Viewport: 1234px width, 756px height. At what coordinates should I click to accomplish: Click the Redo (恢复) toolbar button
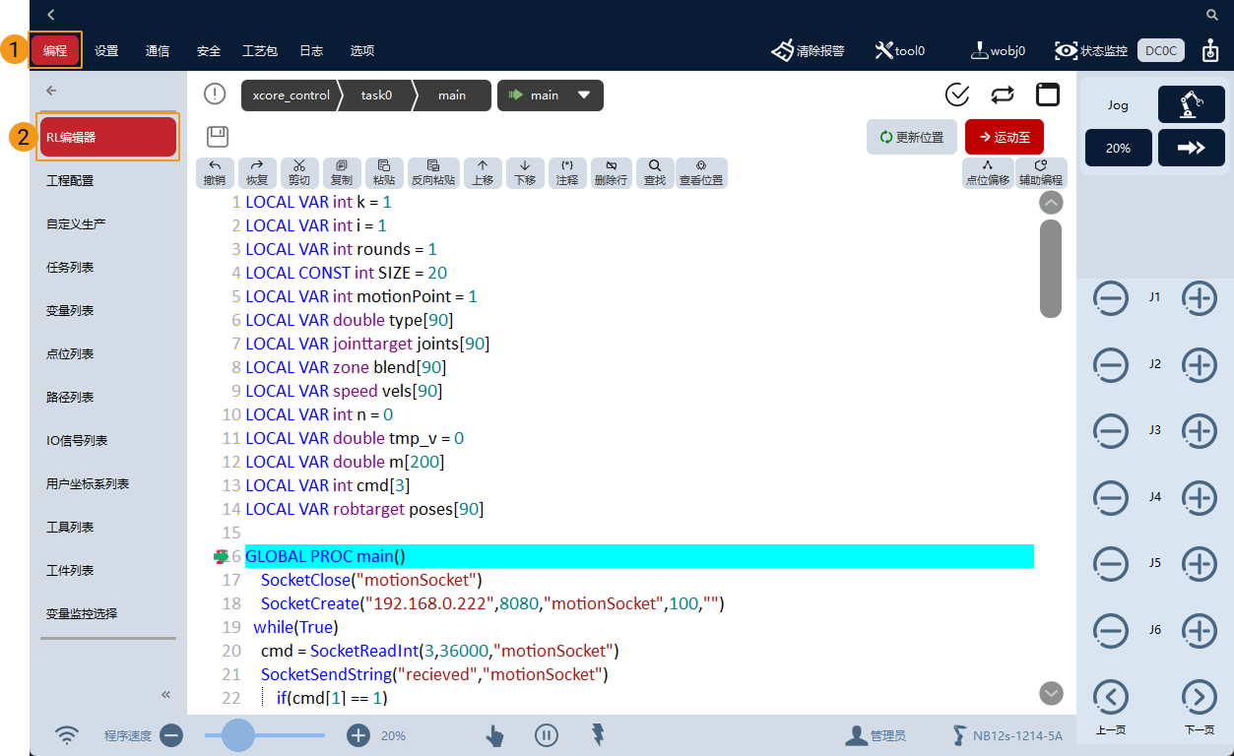click(257, 173)
